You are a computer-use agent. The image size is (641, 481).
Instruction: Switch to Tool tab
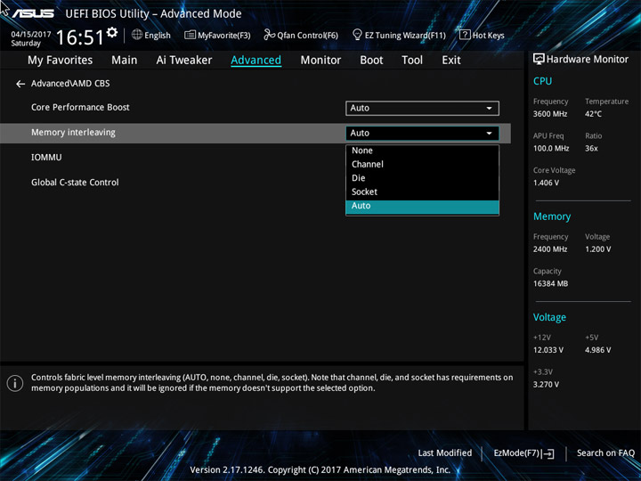(412, 61)
